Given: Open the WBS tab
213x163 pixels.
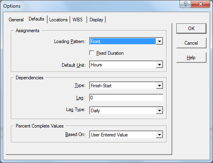Looking at the screenshot, I should (x=77, y=20).
